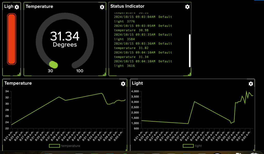Open the Status Indicator block settings gear

(x=187, y=7)
